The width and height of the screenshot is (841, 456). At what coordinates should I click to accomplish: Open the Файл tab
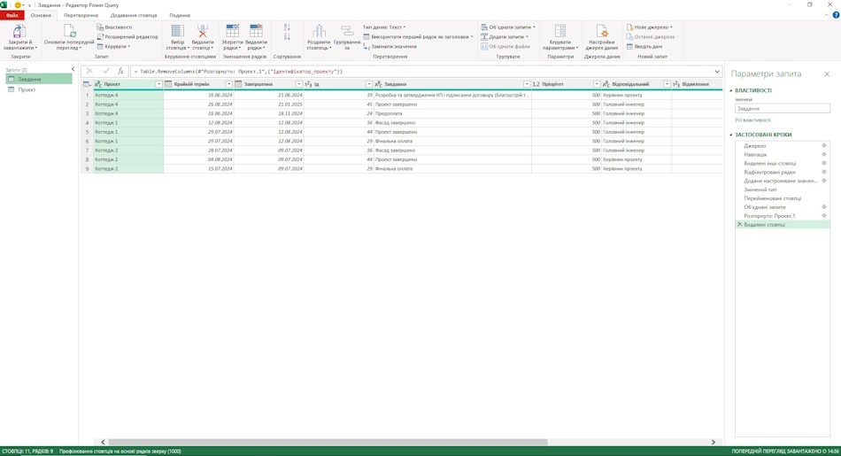tap(12, 15)
